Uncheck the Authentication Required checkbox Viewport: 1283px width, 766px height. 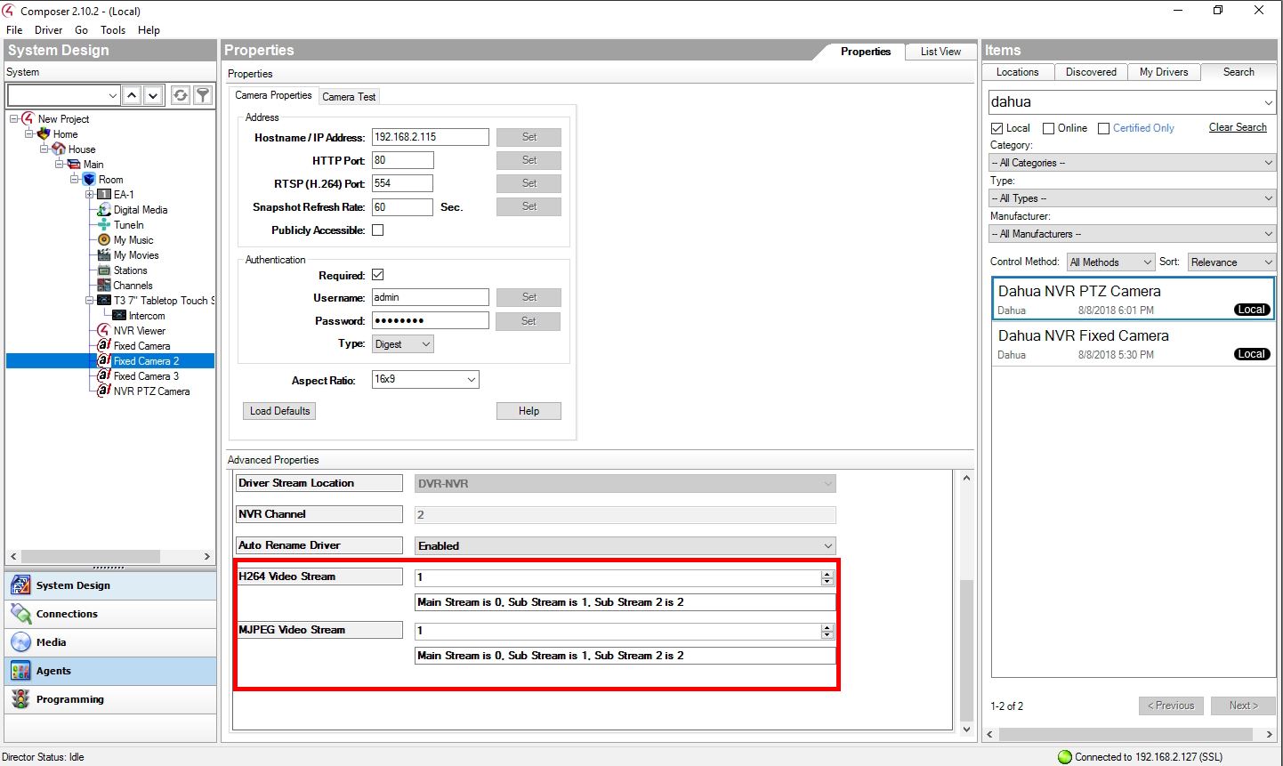(377, 275)
